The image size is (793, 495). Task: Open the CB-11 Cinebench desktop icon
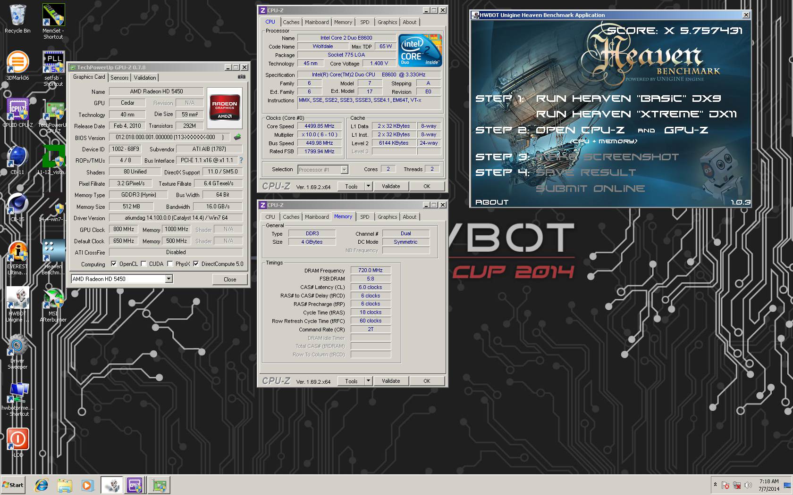click(x=17, y=160)
